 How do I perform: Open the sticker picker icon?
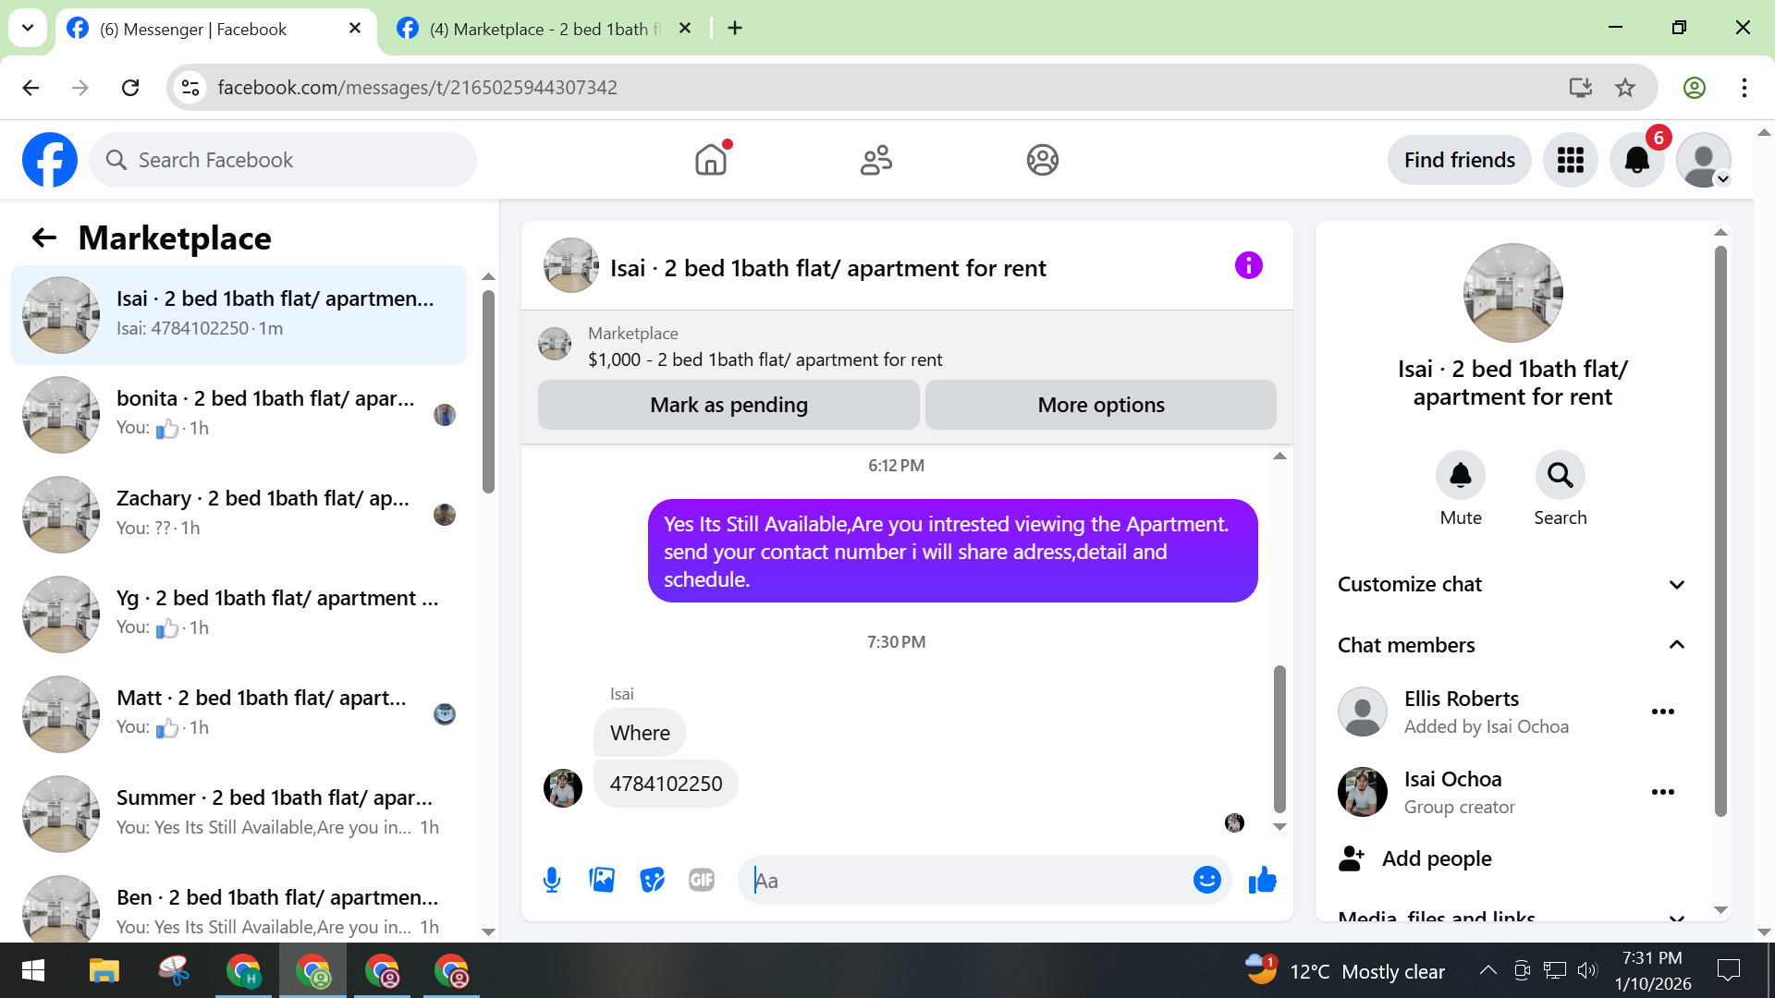point(652,880)
